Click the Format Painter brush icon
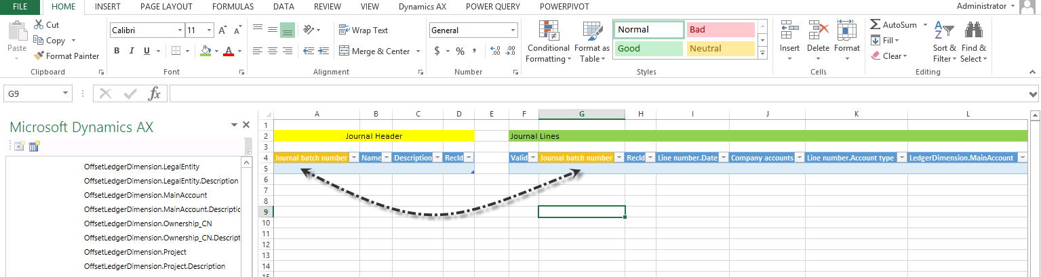1041x277 pixels. click(39, 56)
